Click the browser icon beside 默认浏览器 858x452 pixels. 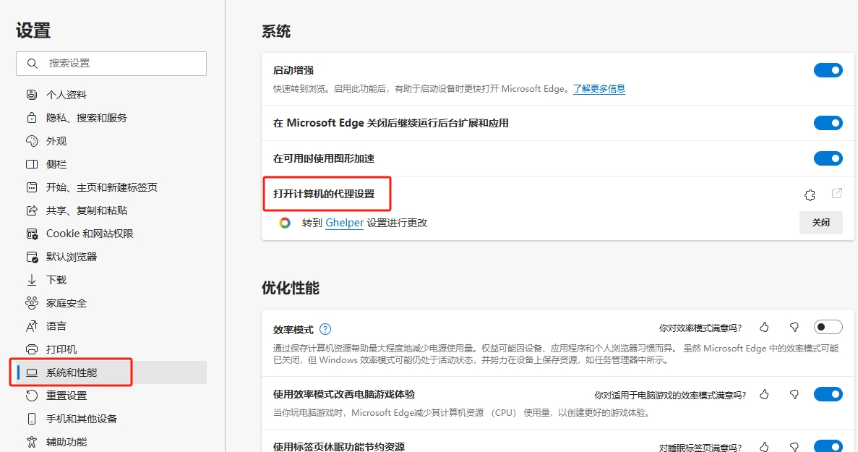click(x=32, y=257)
